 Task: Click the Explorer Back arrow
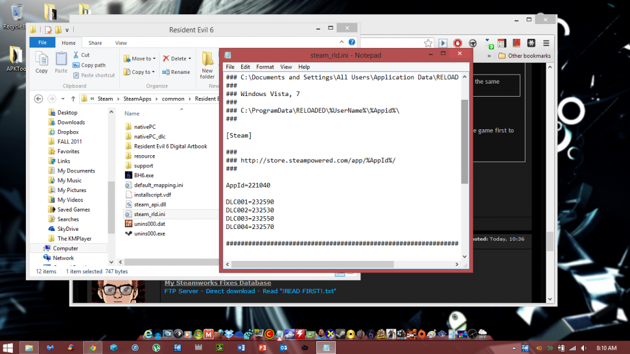click(x=39, y=99)
